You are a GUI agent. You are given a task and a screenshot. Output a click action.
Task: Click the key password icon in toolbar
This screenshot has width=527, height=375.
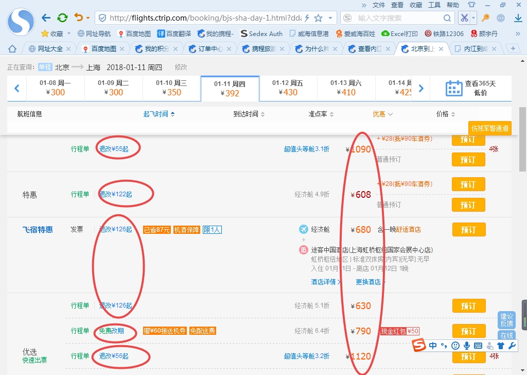click(x=485, y=18)
